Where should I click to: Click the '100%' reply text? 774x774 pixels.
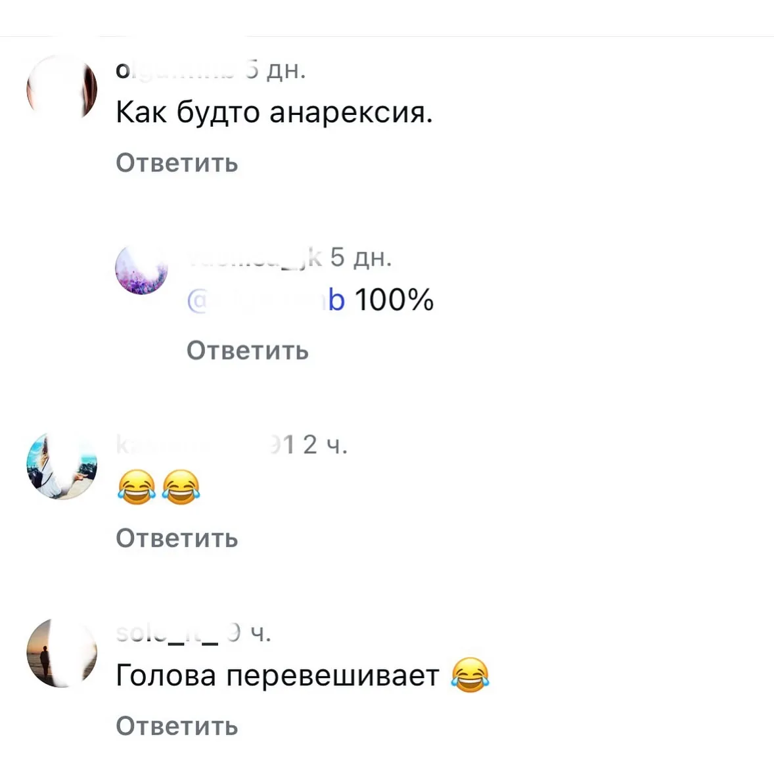click(394, 300)
